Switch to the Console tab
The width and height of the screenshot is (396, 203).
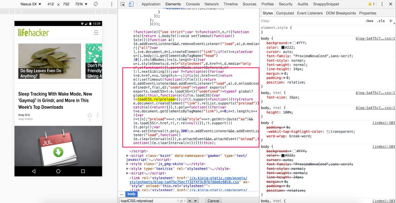193,4
